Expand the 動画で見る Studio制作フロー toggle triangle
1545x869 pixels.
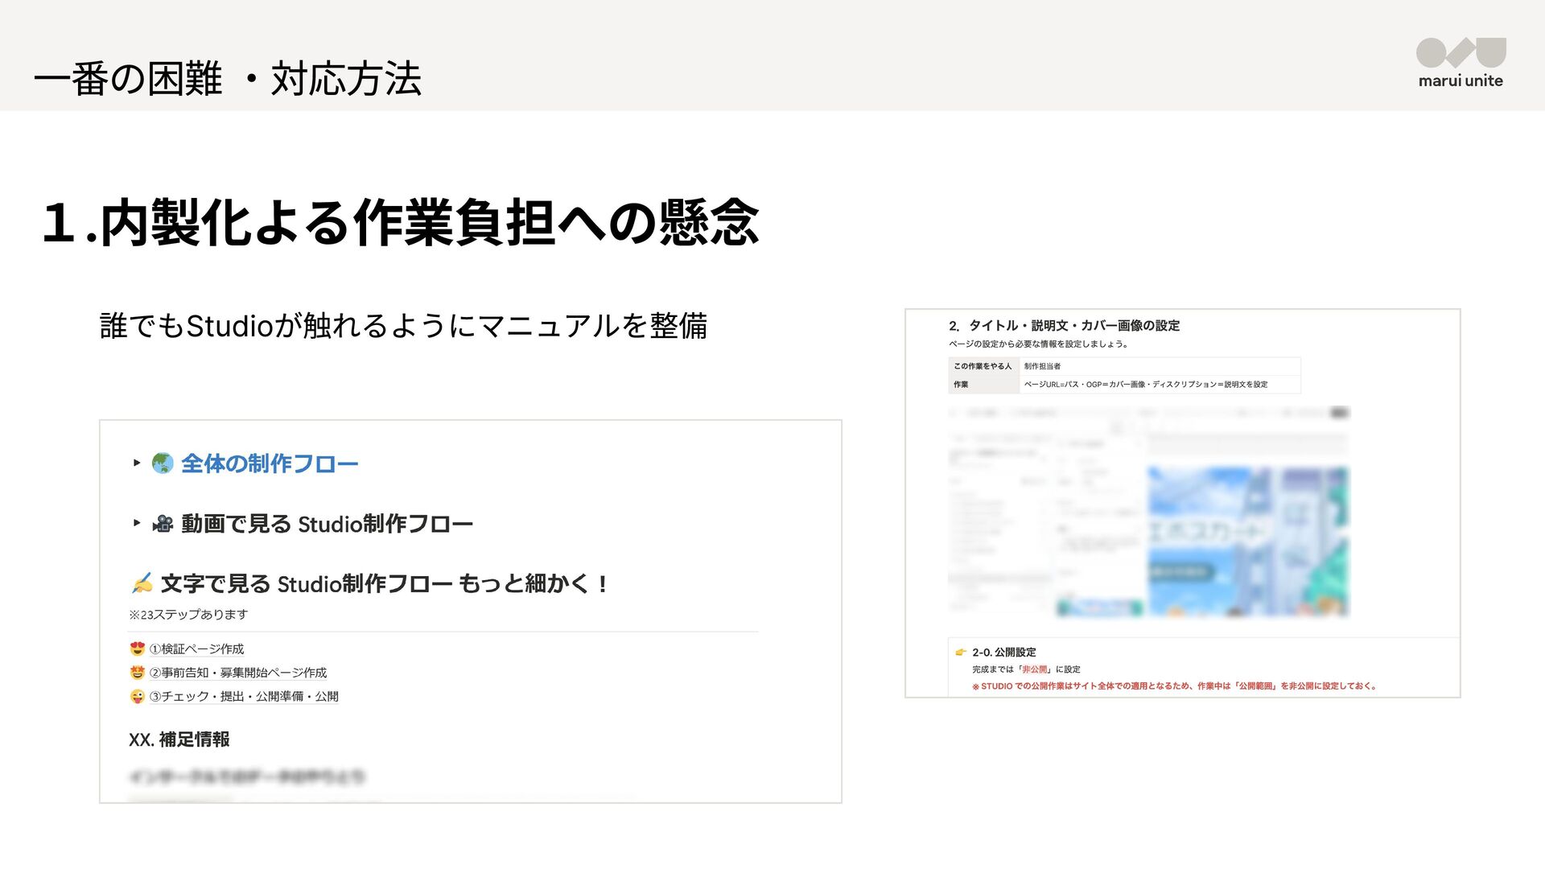point(137,523)
